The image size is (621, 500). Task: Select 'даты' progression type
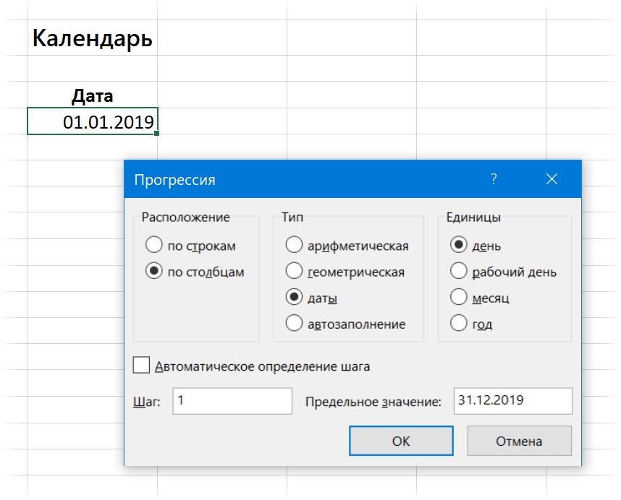click(294, 297)
